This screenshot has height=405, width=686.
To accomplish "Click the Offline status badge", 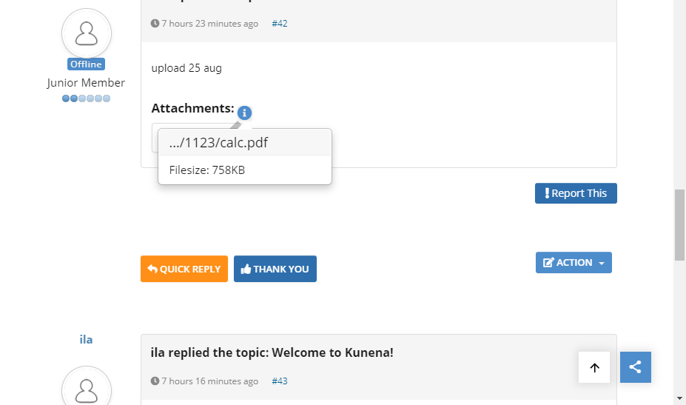I will [87, 64].
